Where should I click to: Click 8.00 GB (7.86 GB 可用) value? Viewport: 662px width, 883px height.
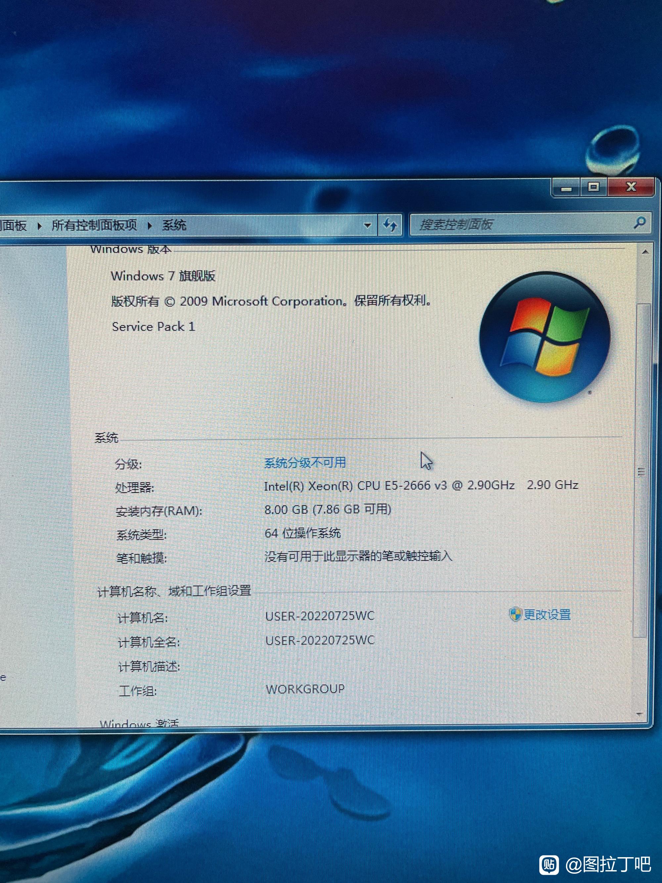(328, 509)
